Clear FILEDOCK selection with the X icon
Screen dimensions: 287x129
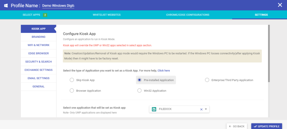[201, 109]
